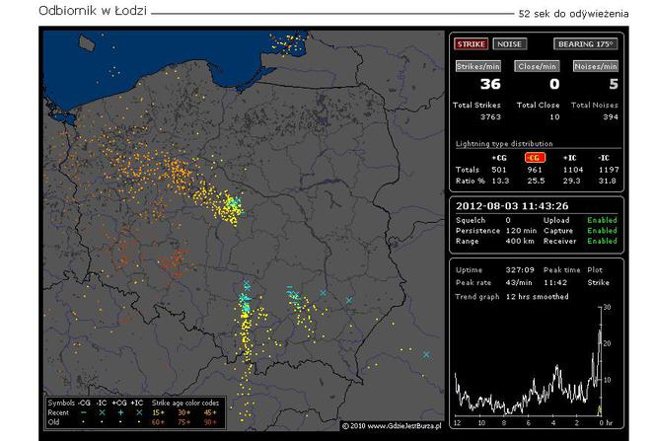Click the recent -CG dash symbol in legend
Image resolution: width=655 pixels, height=441 pixels.
point(84,412)
